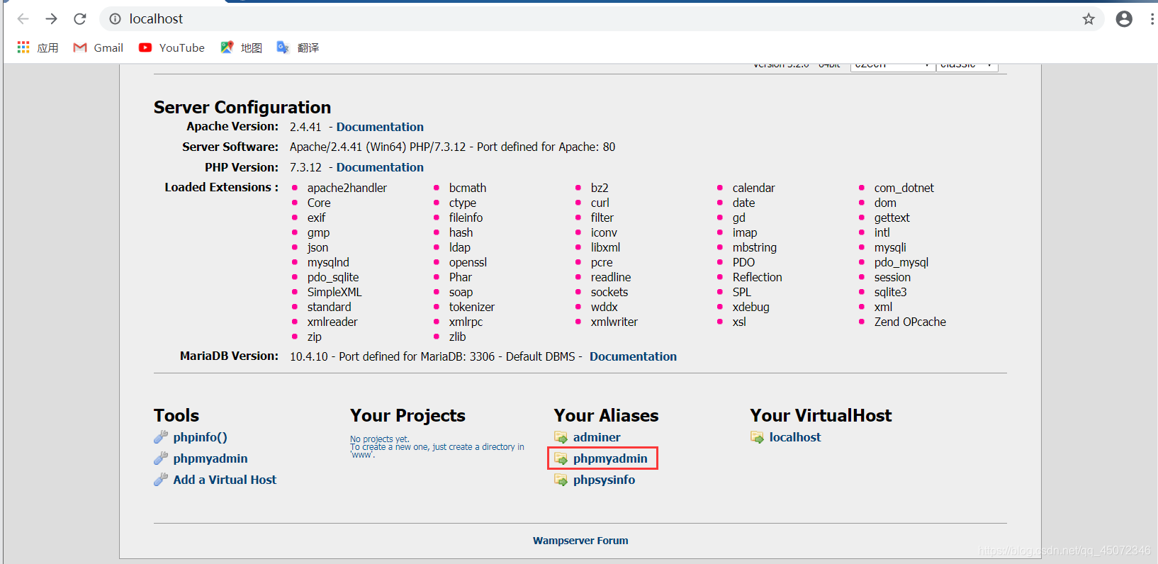The width and height of the screenshot is (1158, 564).
Task: Open phpmyadmin under Your Aliases
Action: [x=610, y=458]
